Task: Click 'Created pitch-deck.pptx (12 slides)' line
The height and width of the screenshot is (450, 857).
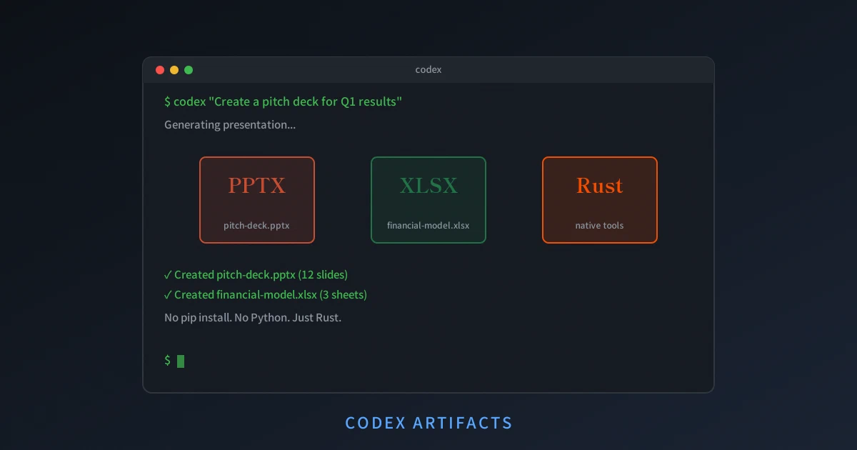Action: [x=256, y=275]
